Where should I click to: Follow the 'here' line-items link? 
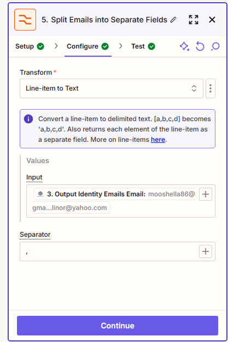click(x=158, y=140)
